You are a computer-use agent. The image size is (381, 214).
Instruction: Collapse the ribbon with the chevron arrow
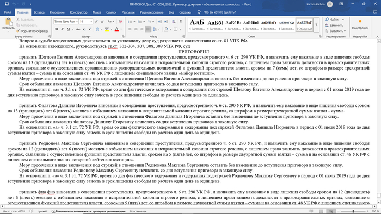(x=377, y=37)
